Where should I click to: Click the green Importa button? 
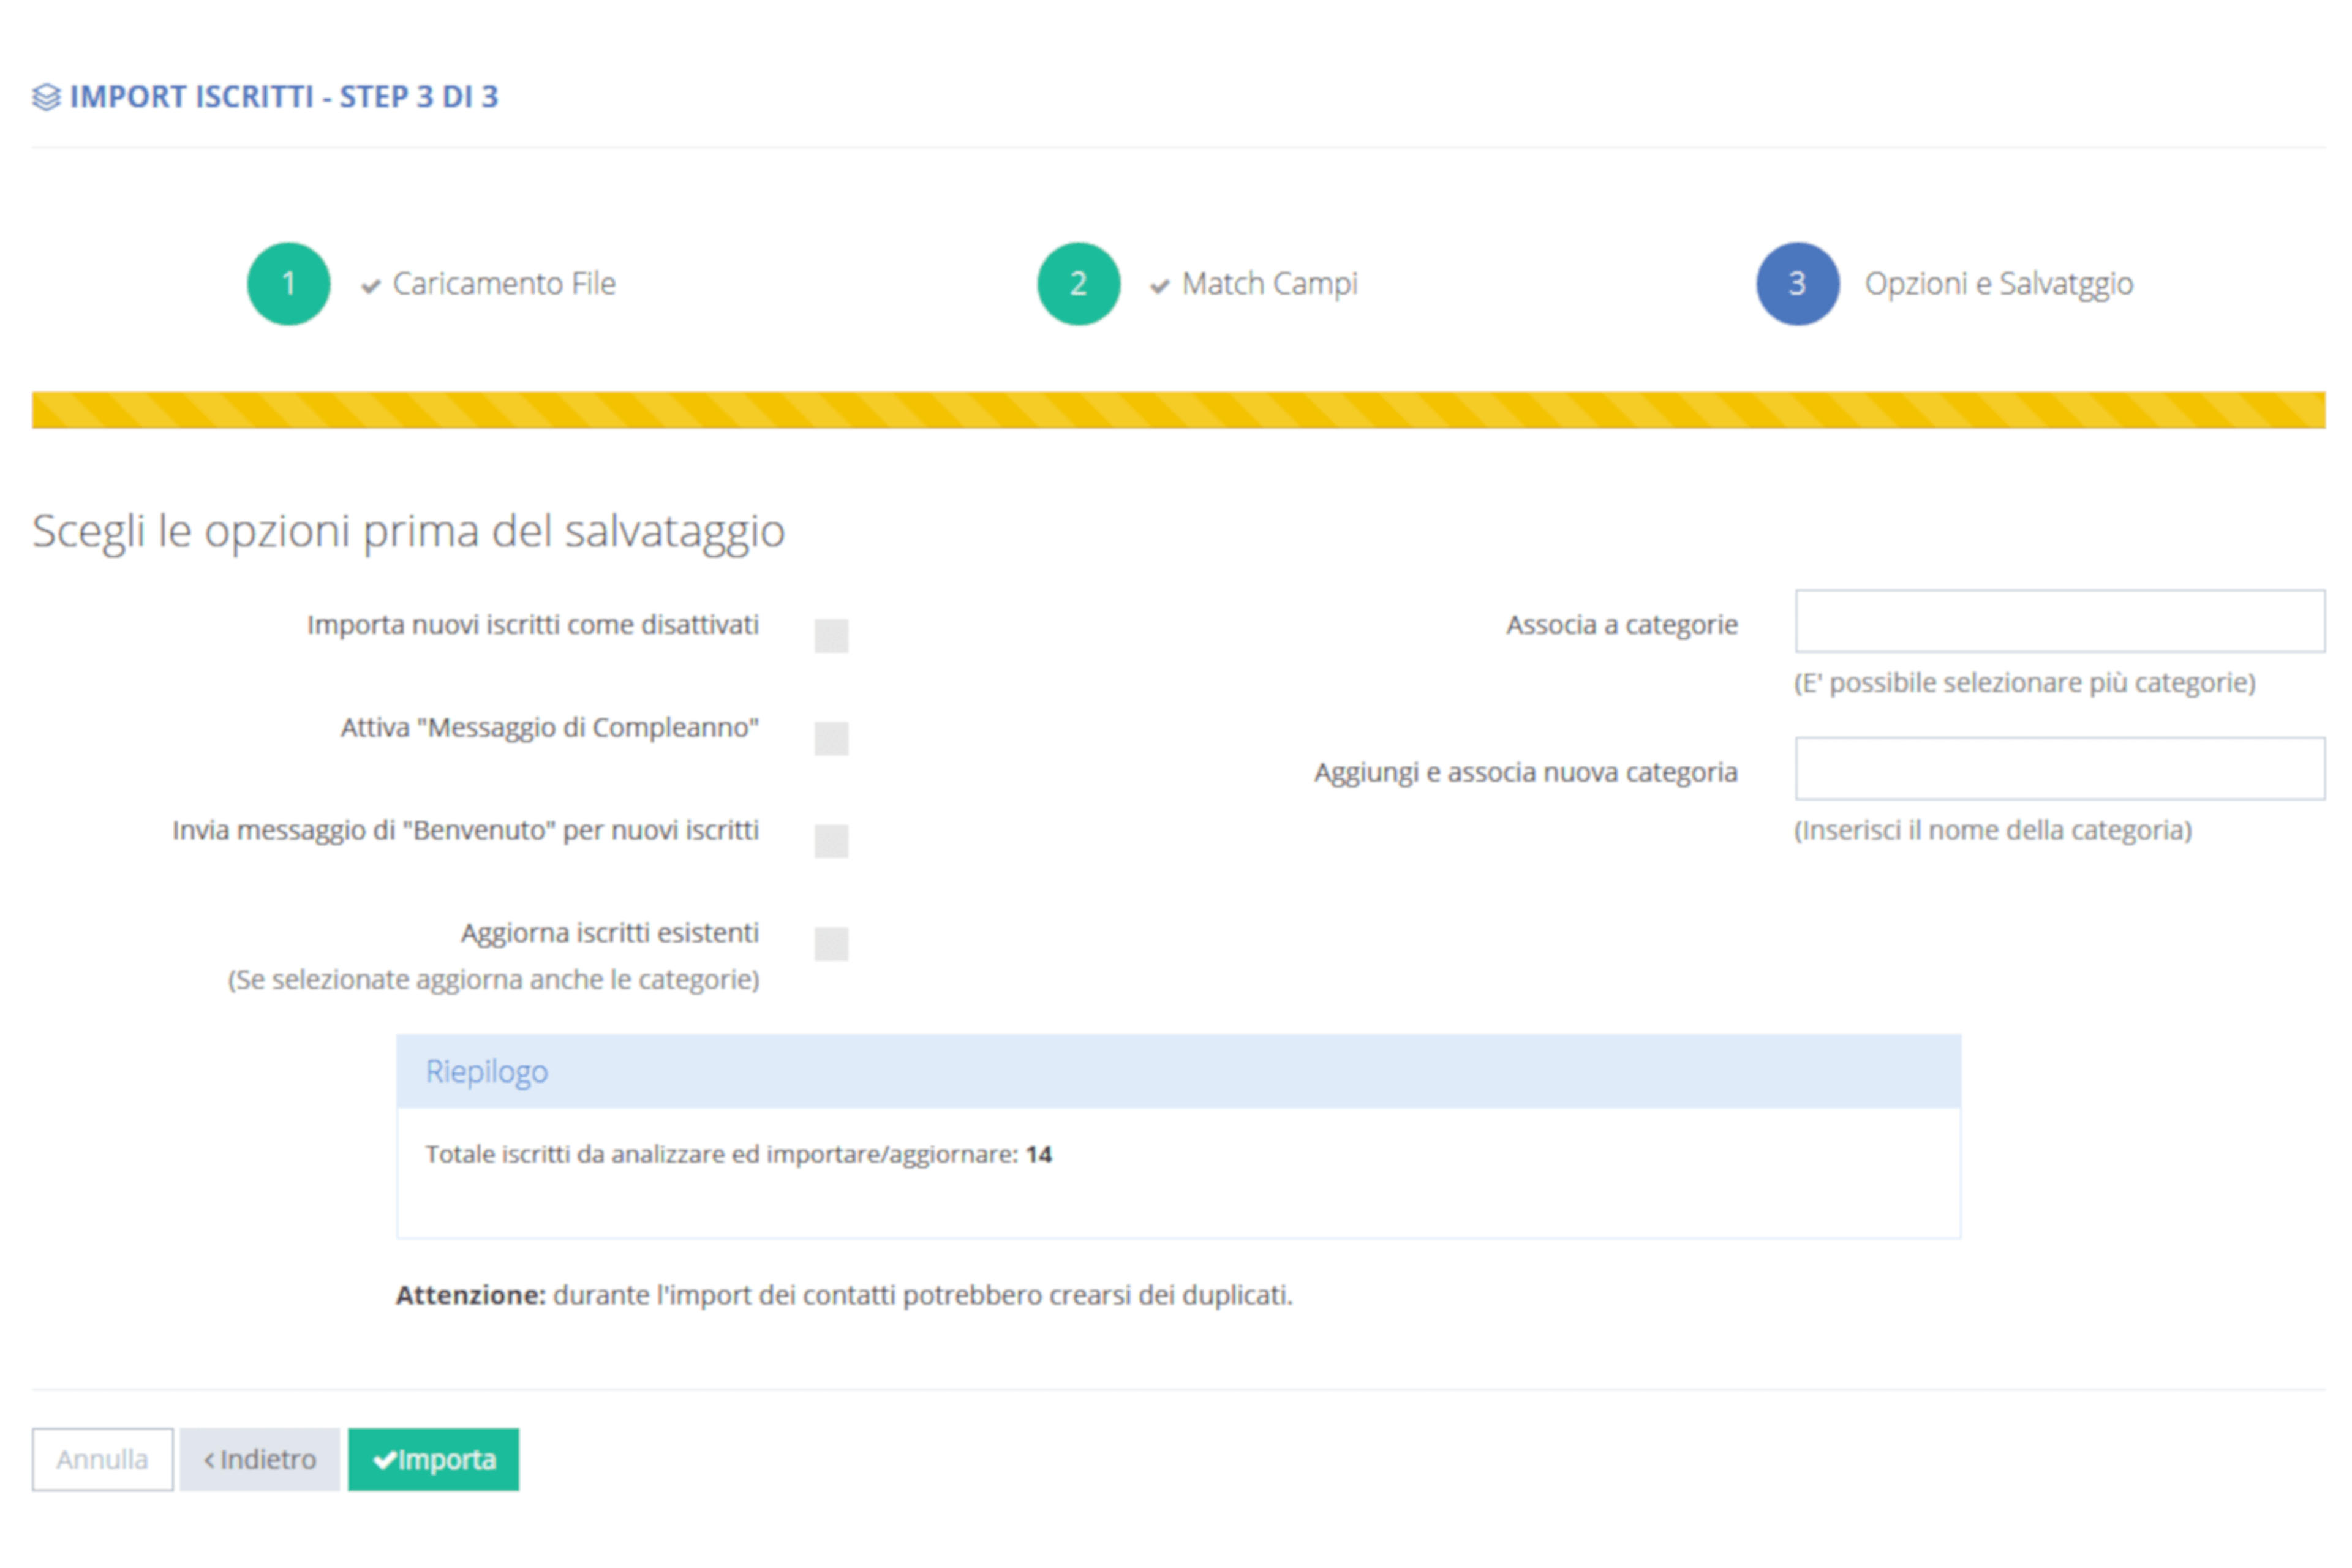click(x=434, y=1460)
